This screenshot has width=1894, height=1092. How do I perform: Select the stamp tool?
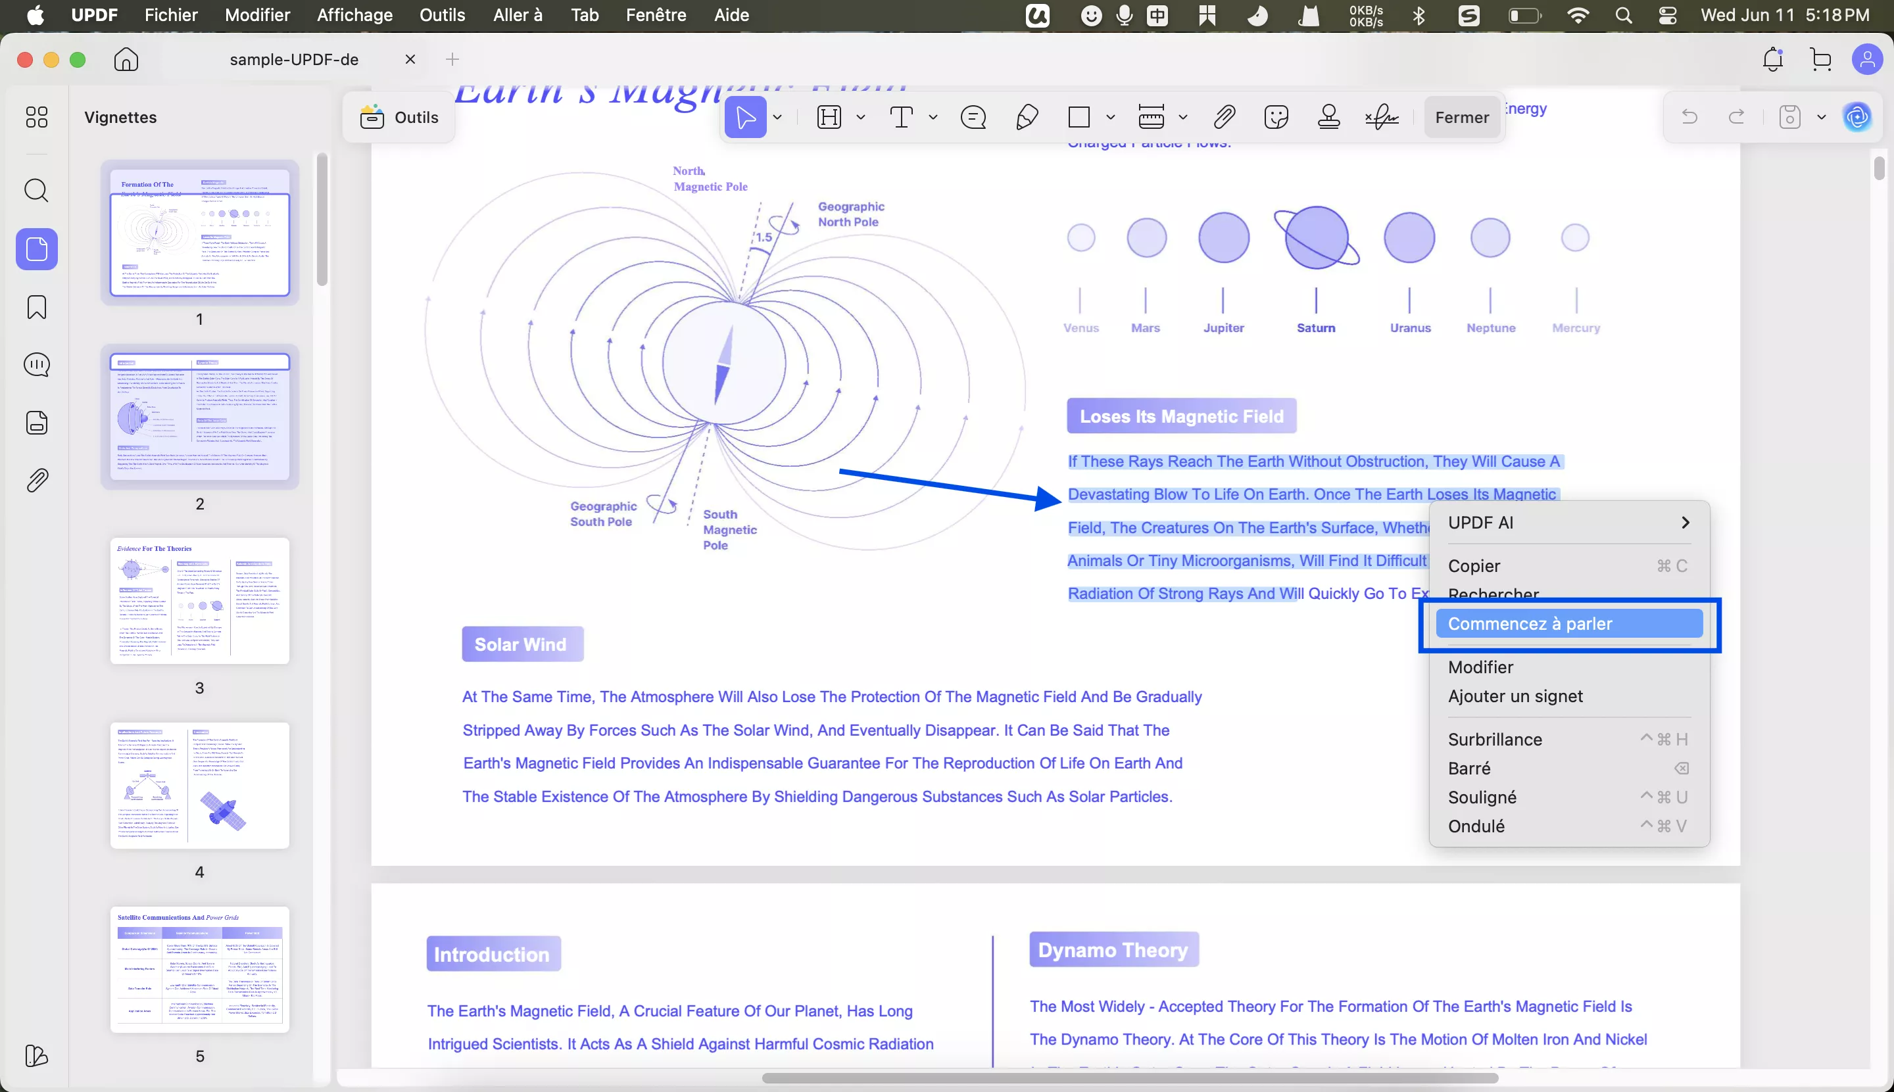point(1328,117)
